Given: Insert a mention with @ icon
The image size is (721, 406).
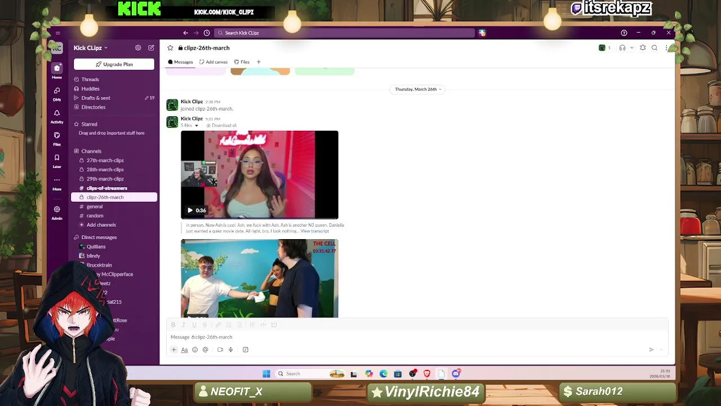Looking at the screenshot, I should 206,350.
